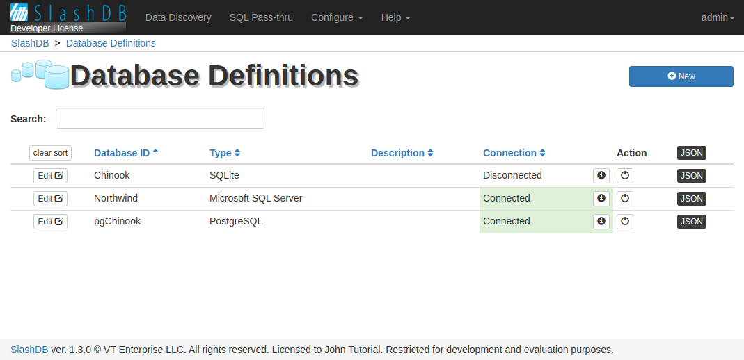Expand the admin user menu
Image resolution: width=744 pixels, height=360 pixels.
point(718,17)
